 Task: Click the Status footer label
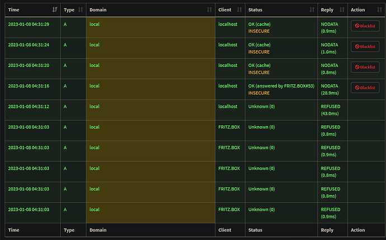click(x=256, y=230)
